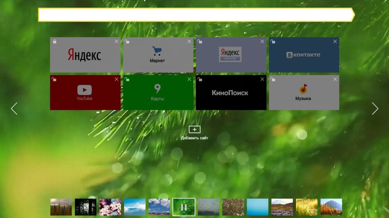Pin the ВКонтакте tile using its lock
Viewport: 389px width, 218px height.
(273, 41)
